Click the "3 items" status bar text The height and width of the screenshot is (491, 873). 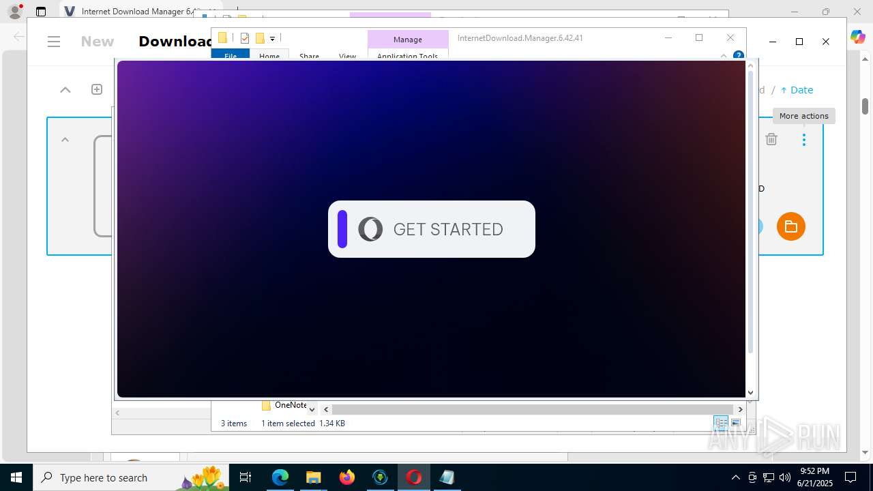[x=234, y=423]
